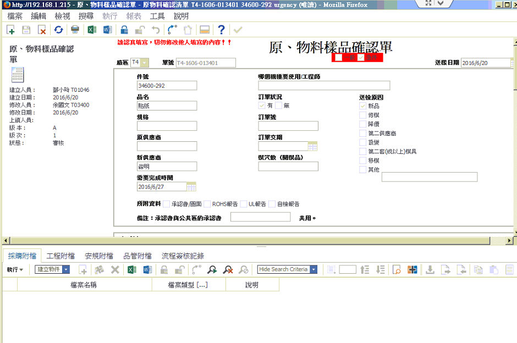The width and height of the screenshot is (517, 343).
Task: Open help with the question mark icon
Action: click(x=221, y=30)
